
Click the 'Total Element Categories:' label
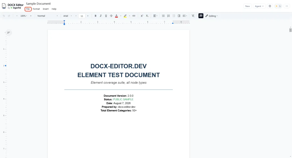pos(116,111)
